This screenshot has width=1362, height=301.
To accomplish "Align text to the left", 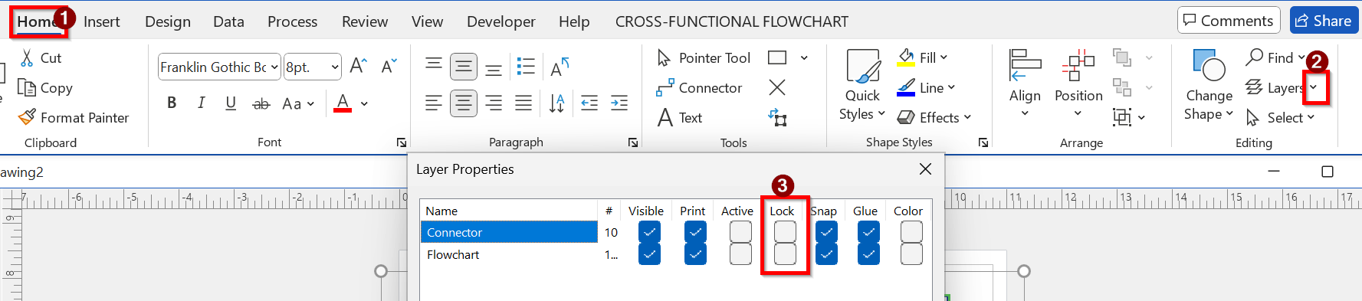I will pos(434,103).
